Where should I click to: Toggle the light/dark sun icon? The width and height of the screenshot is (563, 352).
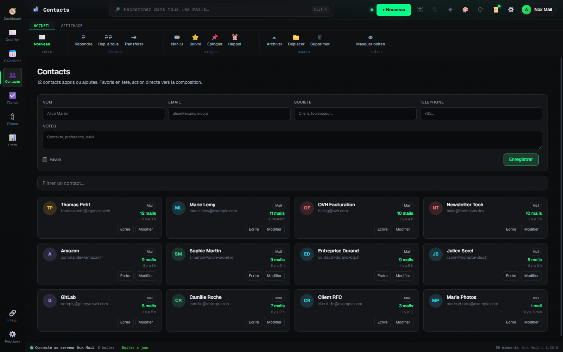coord(450,10)
